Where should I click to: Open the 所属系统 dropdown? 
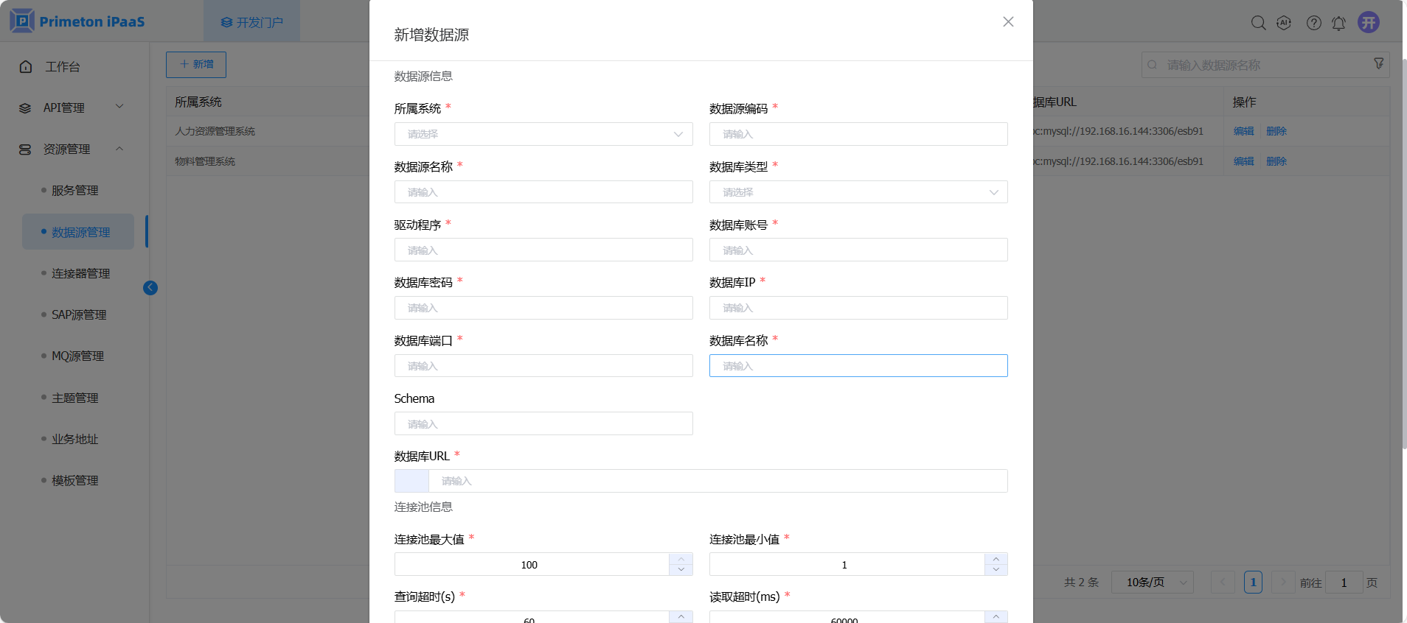coord(543,134)
